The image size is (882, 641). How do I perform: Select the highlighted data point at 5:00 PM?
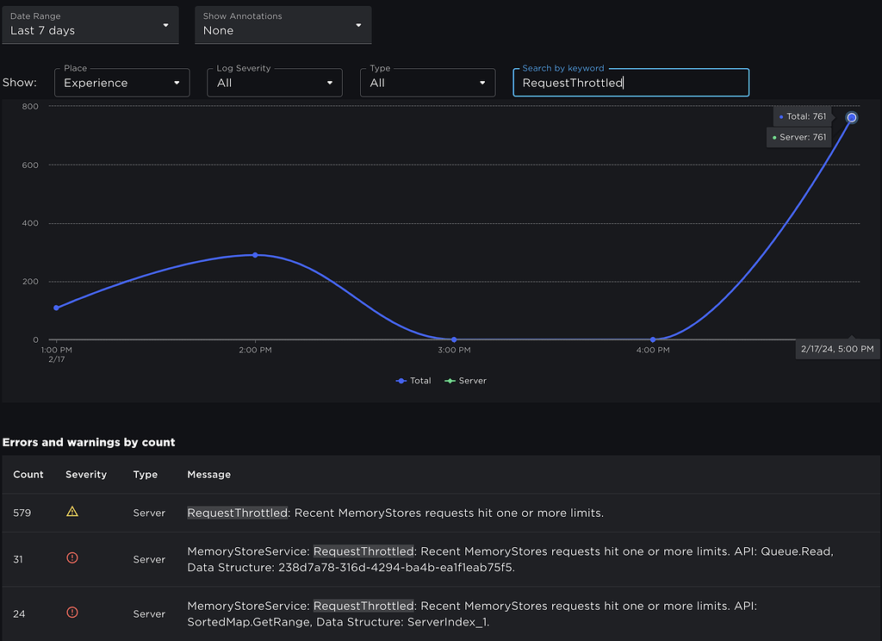coord(851,117)
